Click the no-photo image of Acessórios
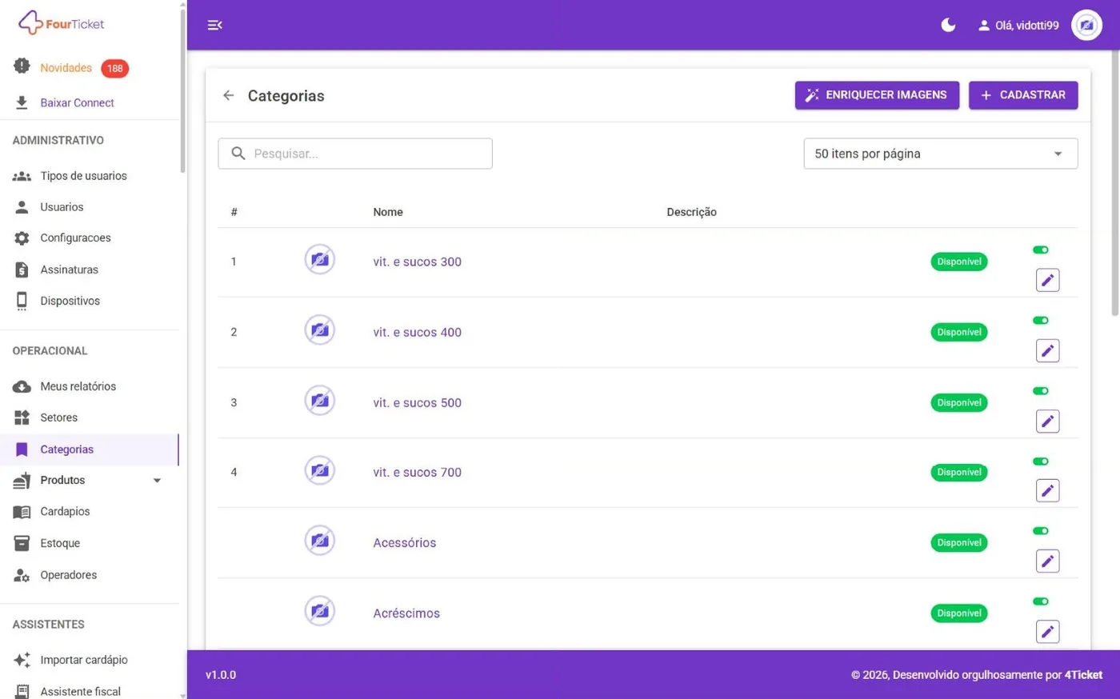Viewport: 1120px width, 699px height. coord(319,541)
